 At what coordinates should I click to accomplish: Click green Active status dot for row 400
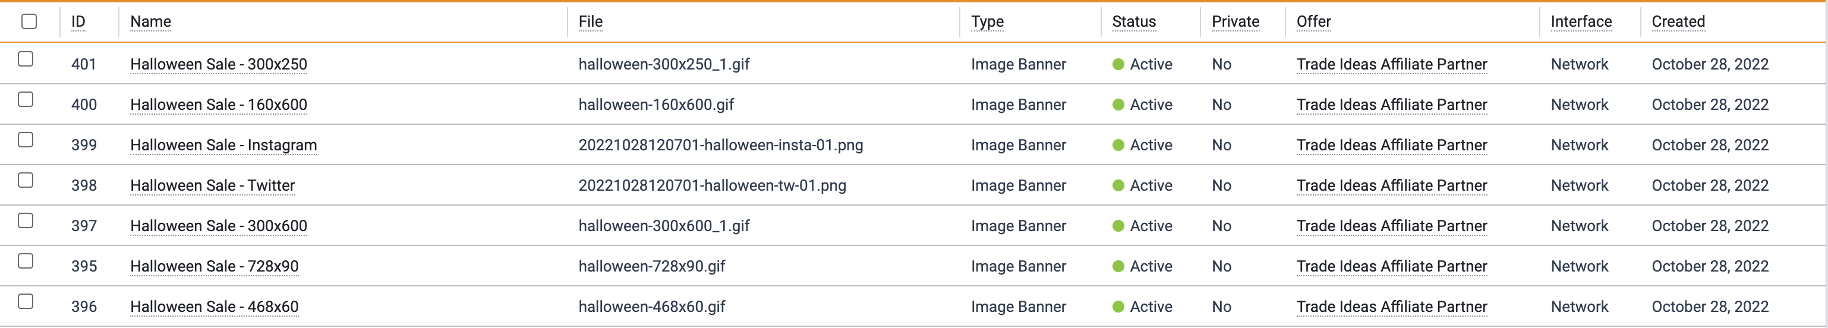pos(1118,105)
